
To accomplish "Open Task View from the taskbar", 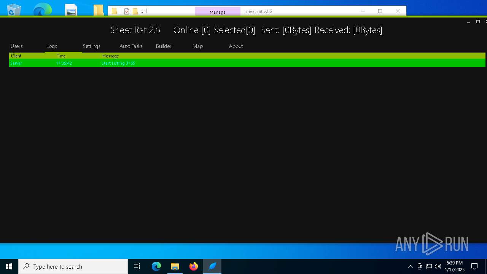I will tap(137, 266).
